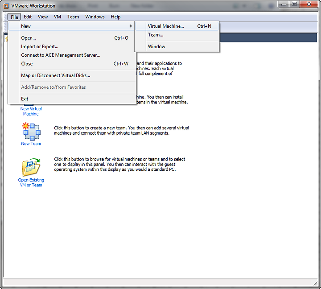Open the Windows menu
This screenshot has height=289, width=321.
95,17
